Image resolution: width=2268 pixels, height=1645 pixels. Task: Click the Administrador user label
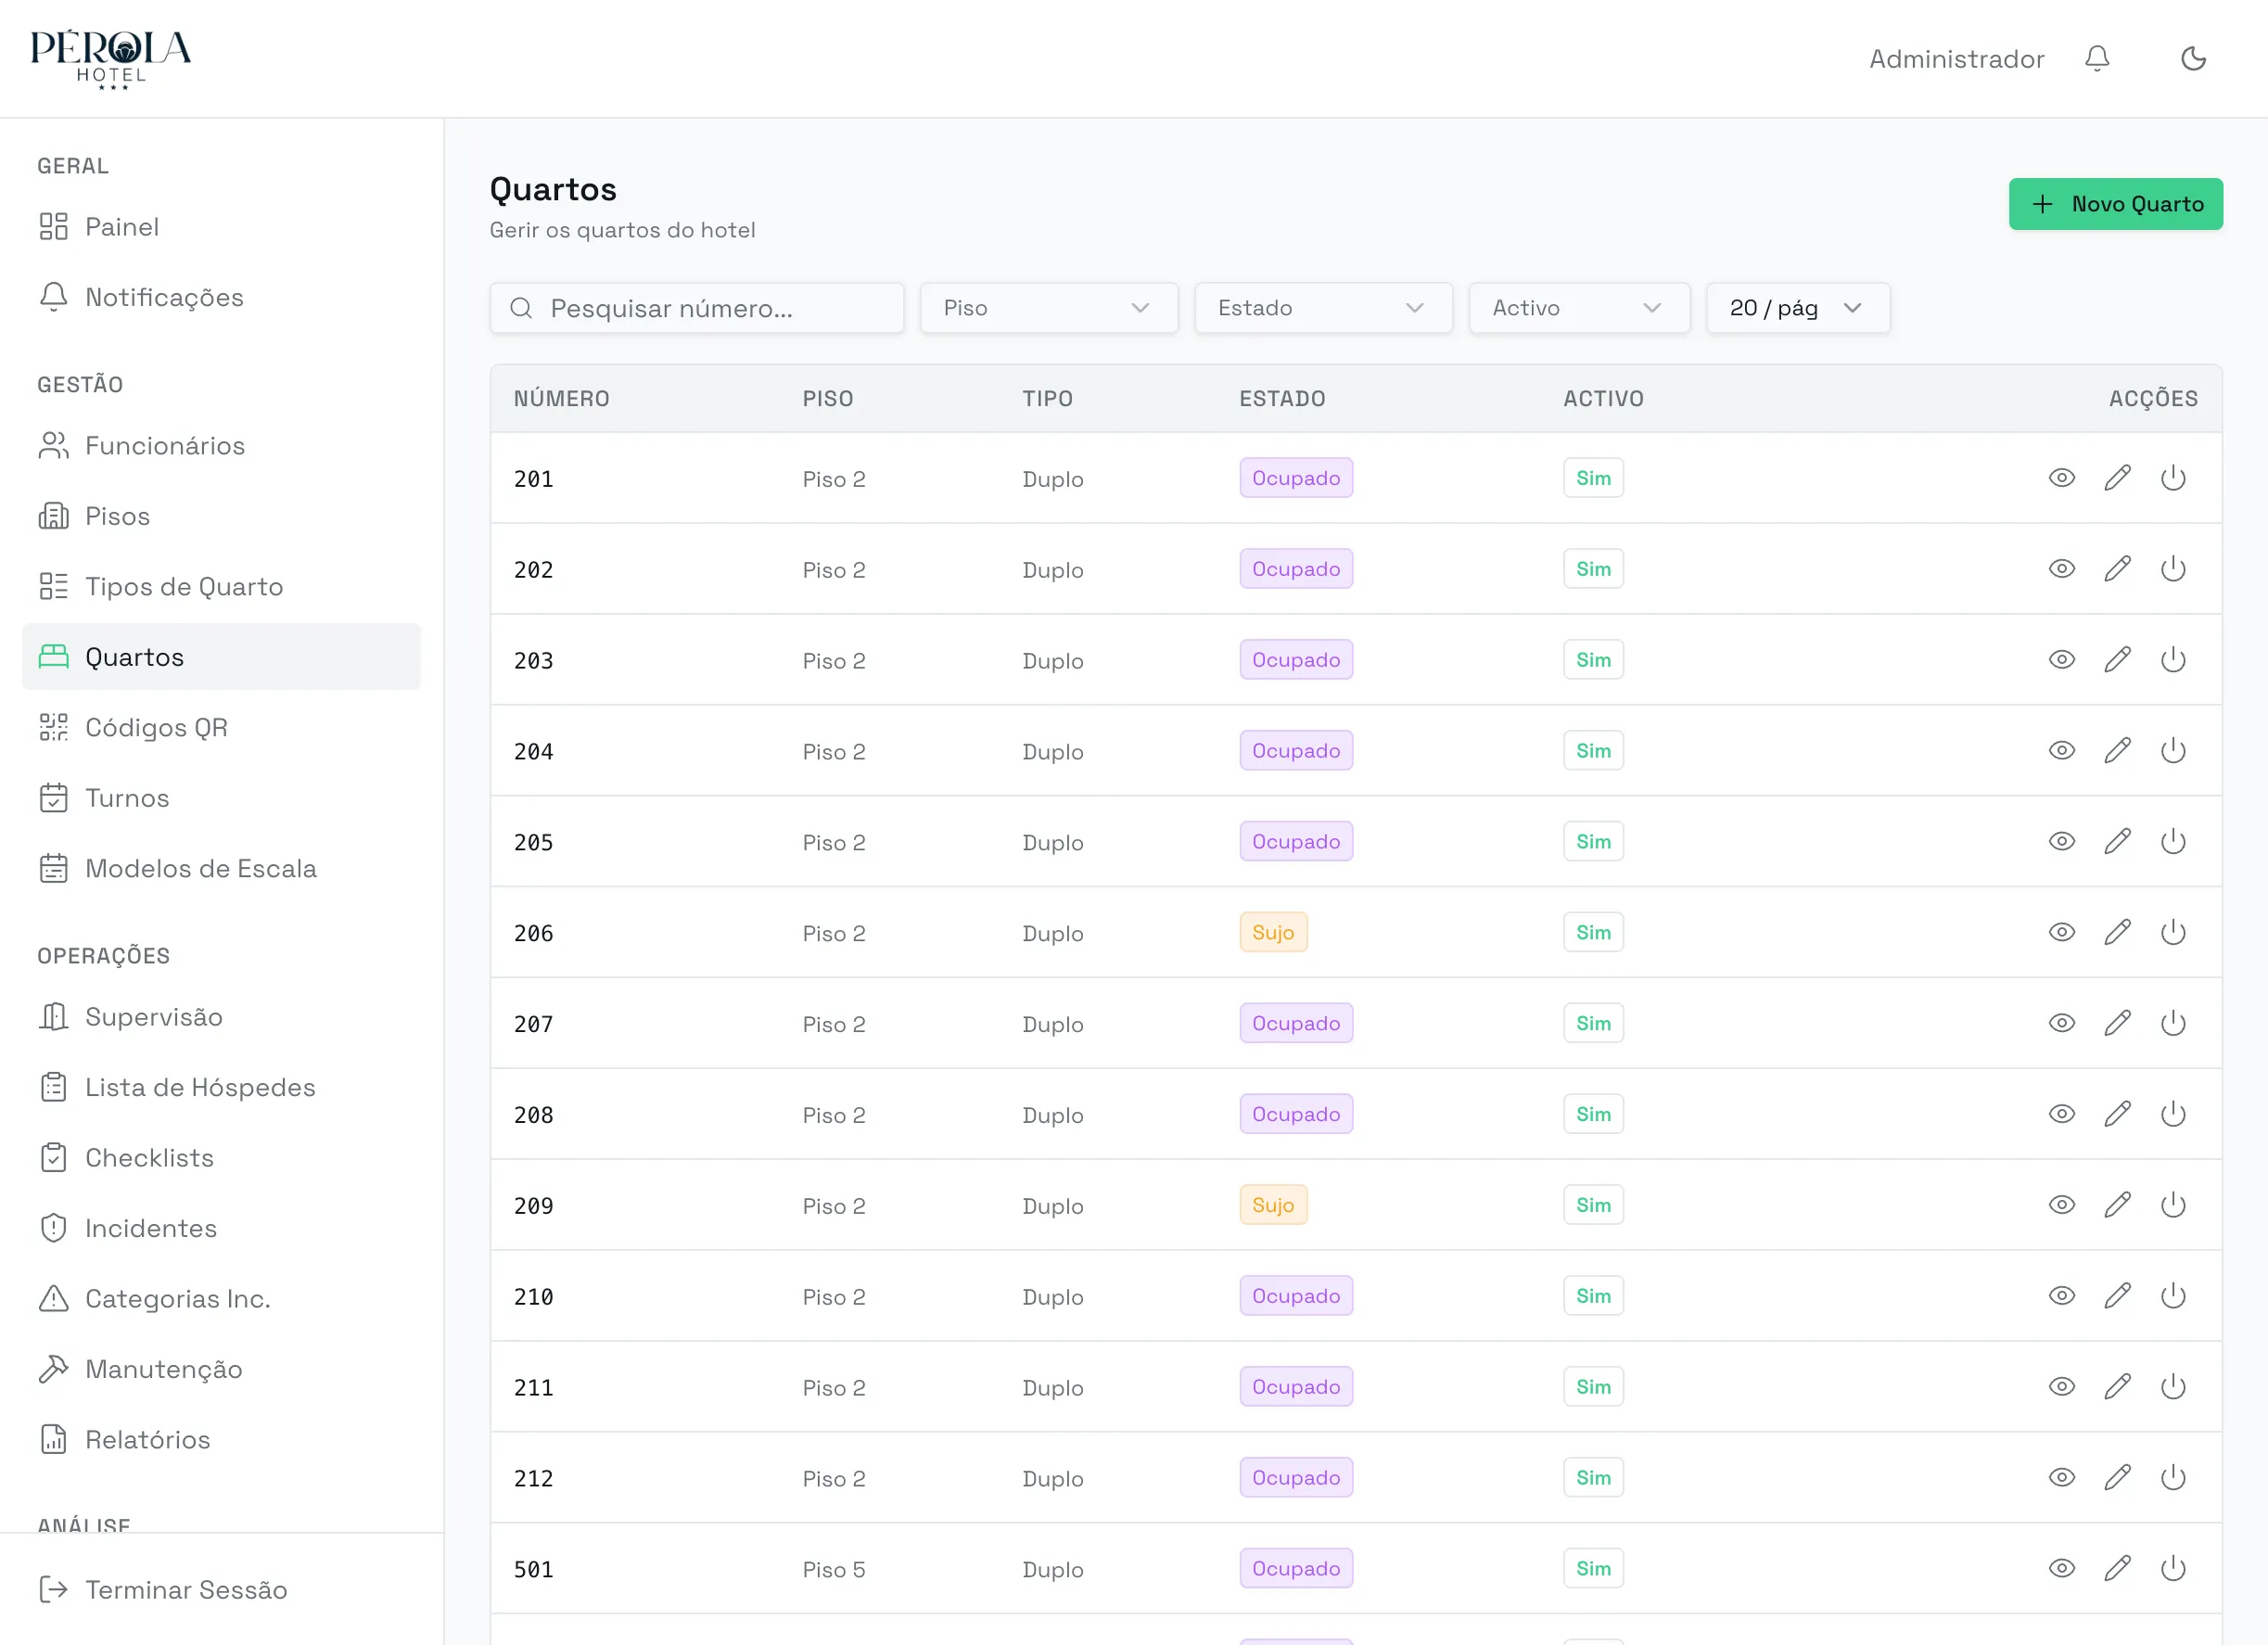coord(1956,59)
